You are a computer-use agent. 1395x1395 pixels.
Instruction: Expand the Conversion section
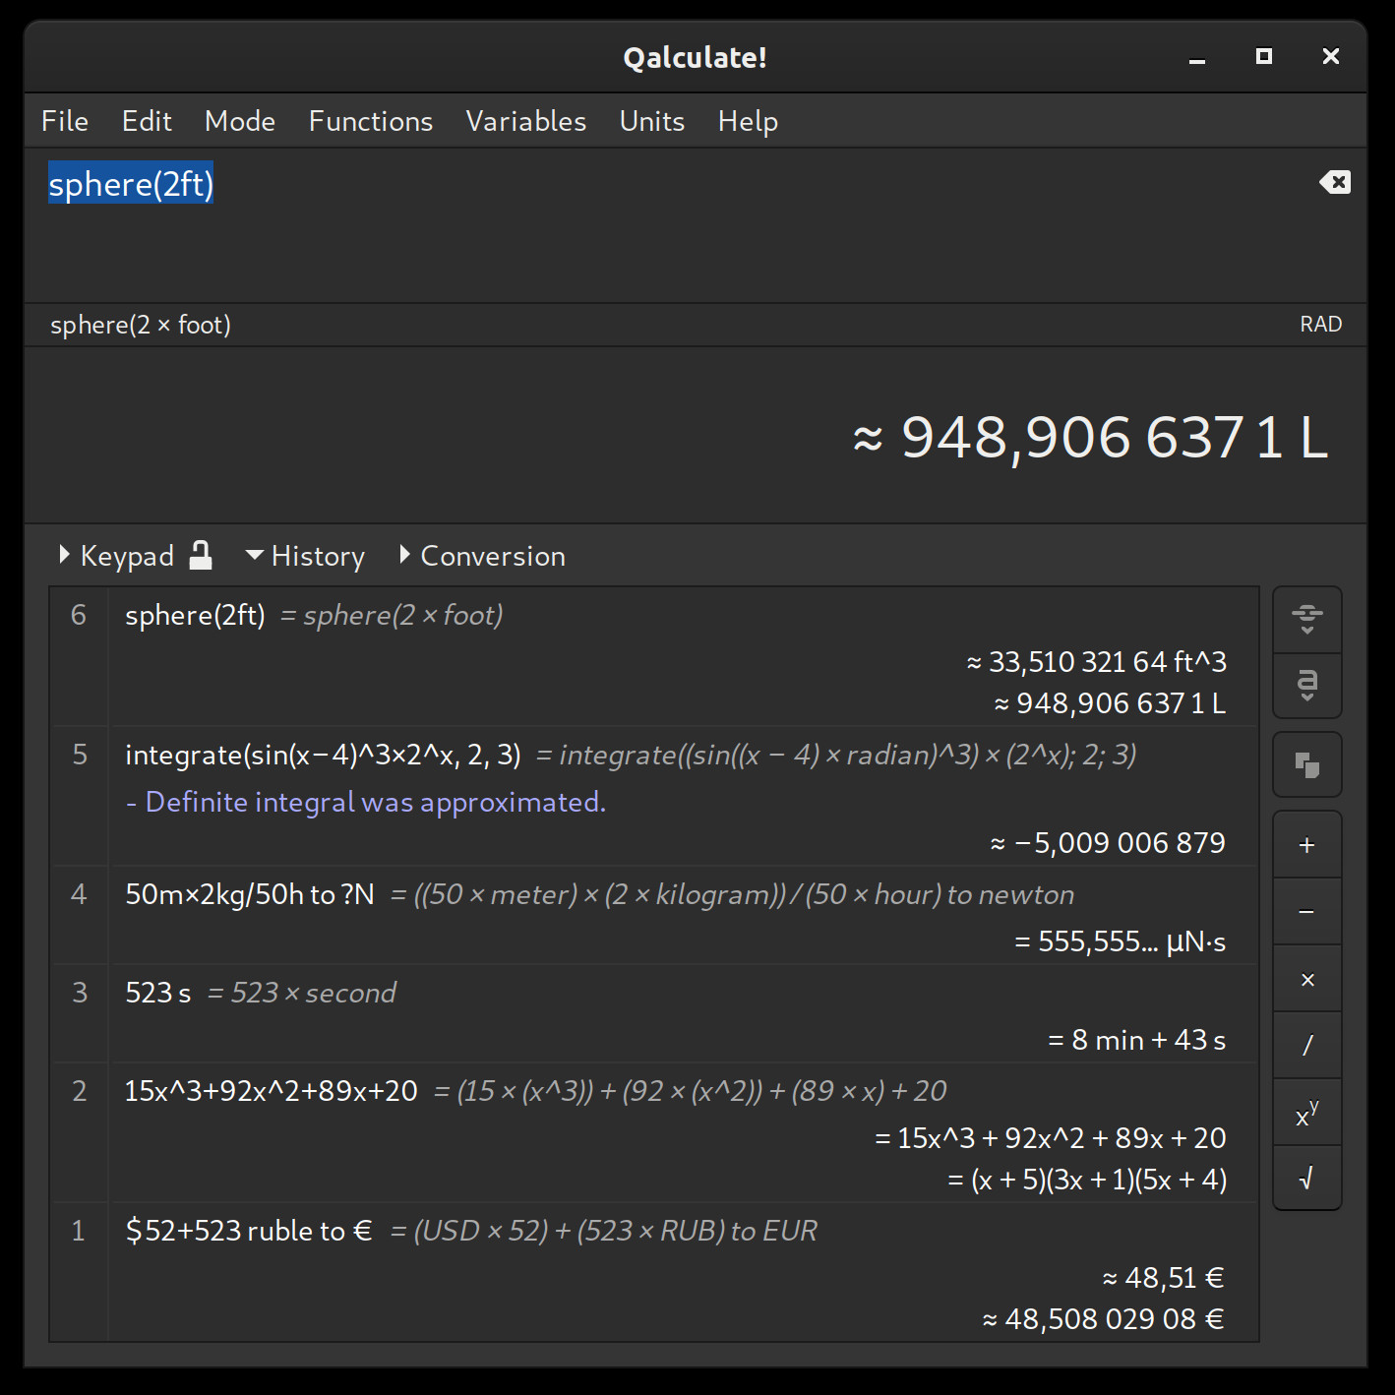(482, 556)
